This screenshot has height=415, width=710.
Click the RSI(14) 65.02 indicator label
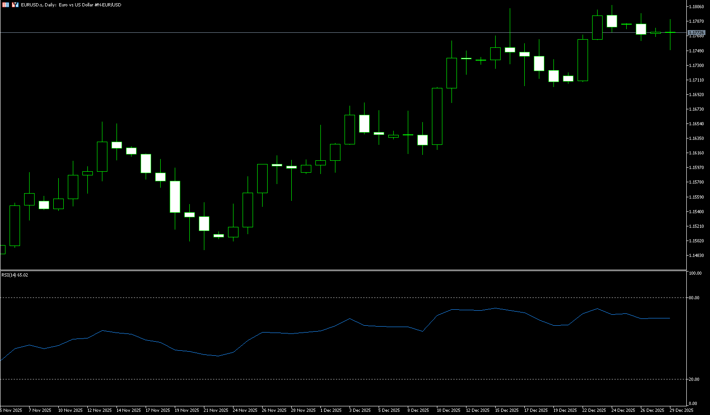pos(15,275)
